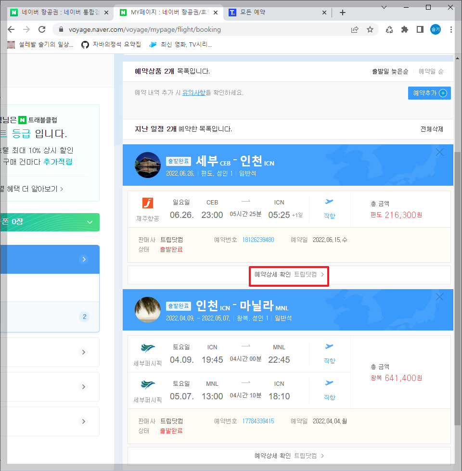Open the share page icon in address bar

click(x=355, y=29)
